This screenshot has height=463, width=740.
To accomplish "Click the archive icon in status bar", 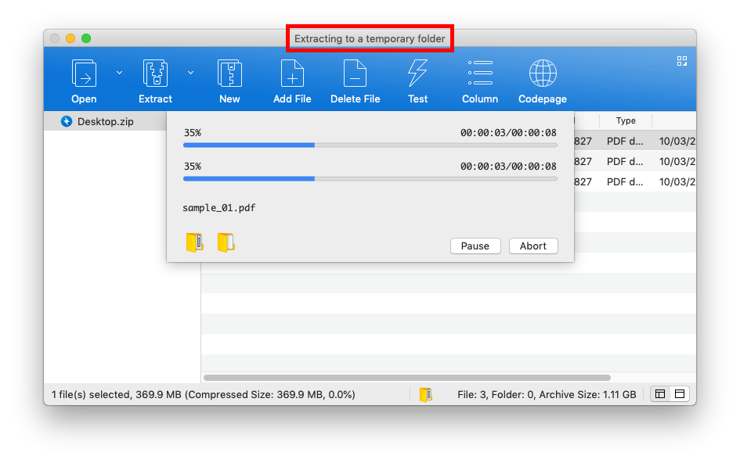I will pos(425,394).
